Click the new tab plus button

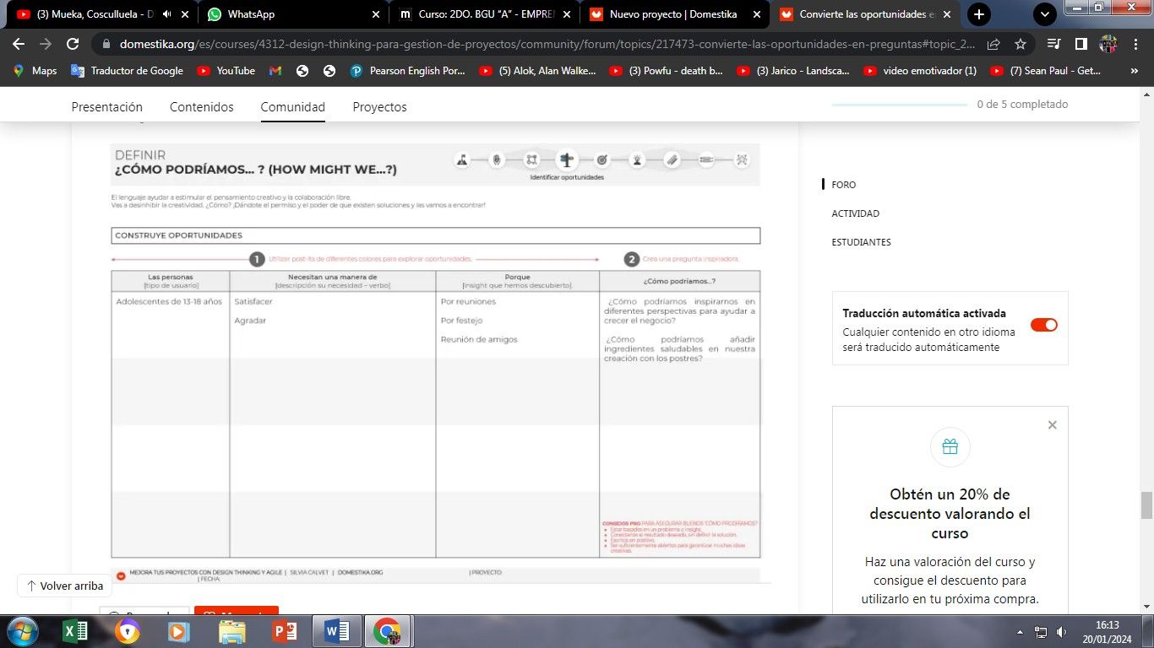[978, 14]
